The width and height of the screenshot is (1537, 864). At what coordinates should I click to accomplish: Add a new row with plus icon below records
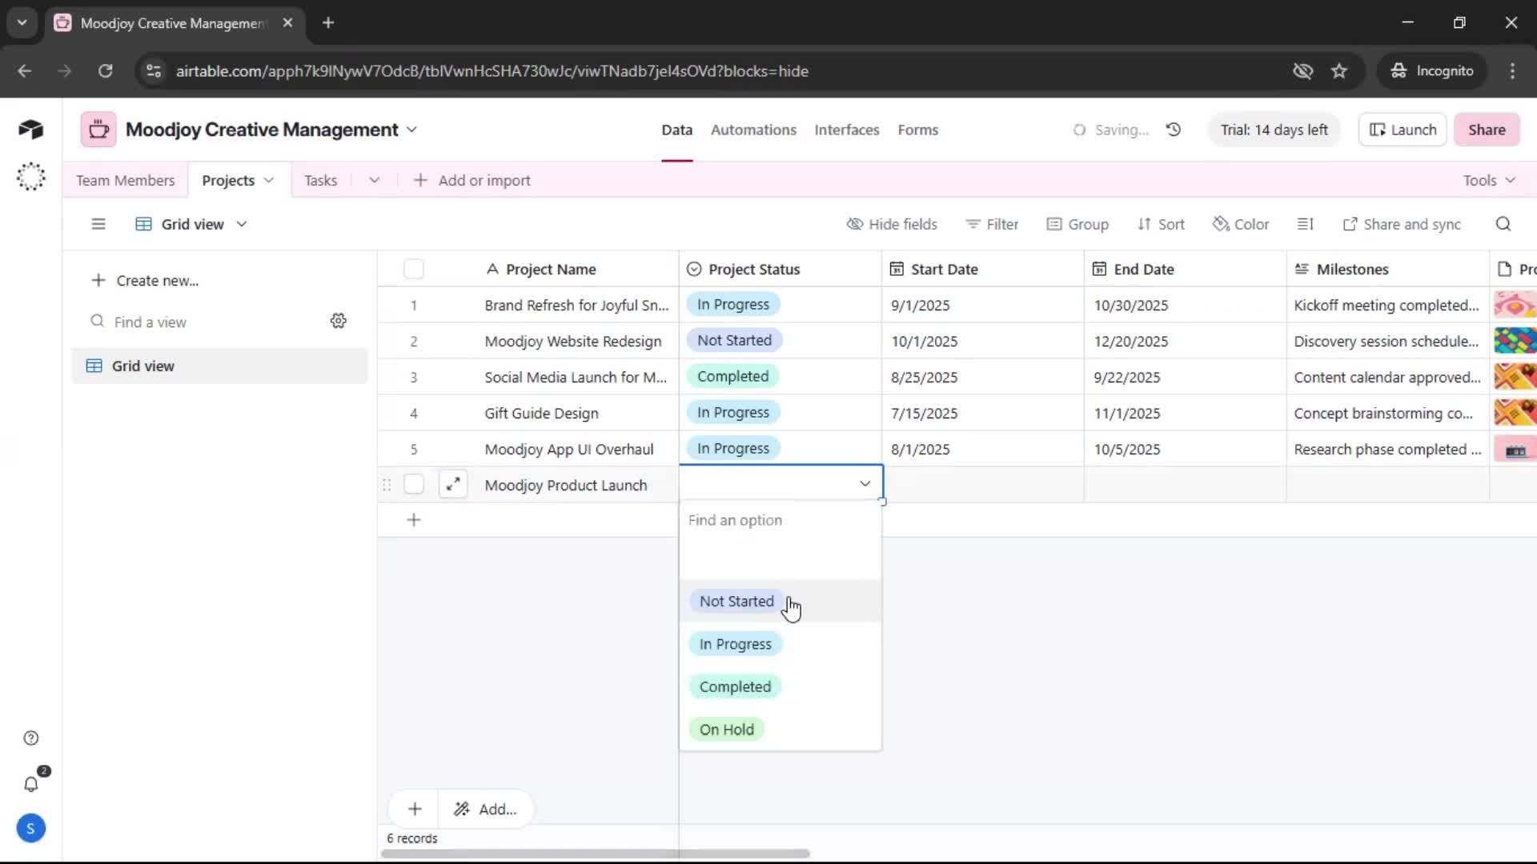point(414,520)
